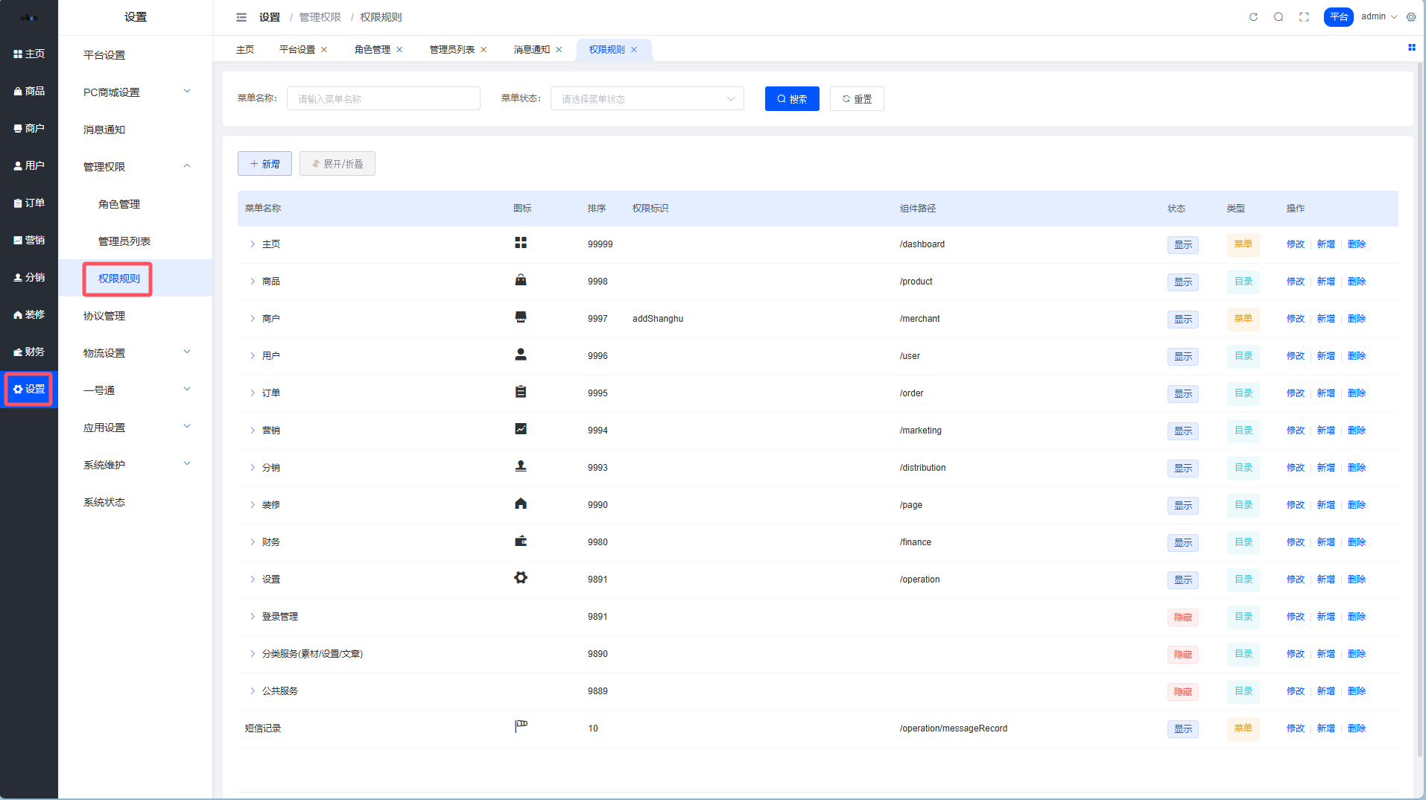Close the 消息通知 tab
Image resolution: width=1426 pixels, height=800 pixels.
pyautogui.click(x=559, y=50)
